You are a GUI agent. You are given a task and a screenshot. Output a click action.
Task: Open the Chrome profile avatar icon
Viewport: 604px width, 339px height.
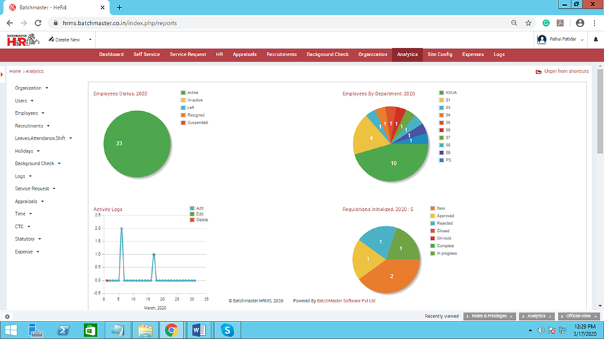(x=580, y=22)
